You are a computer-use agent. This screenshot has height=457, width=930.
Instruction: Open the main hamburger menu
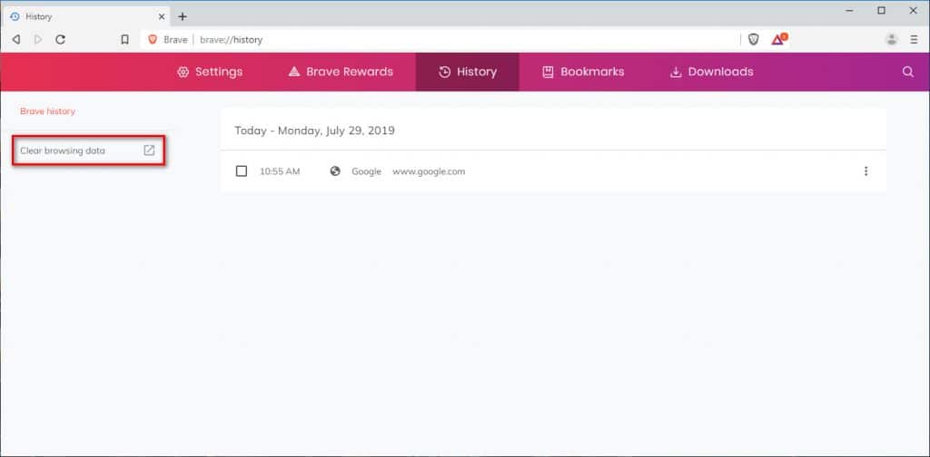(914, 40)
